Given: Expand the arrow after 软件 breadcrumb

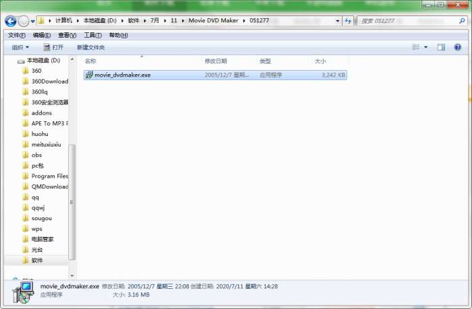Looking at the screenshot, I should (145, 21).
